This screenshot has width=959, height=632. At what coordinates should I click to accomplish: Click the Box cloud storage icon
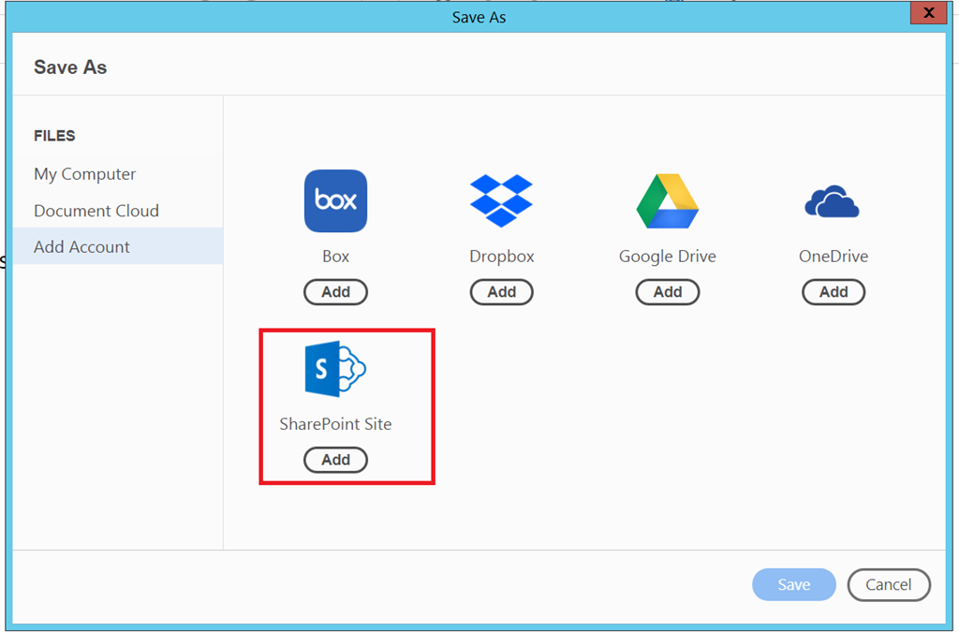336,201
